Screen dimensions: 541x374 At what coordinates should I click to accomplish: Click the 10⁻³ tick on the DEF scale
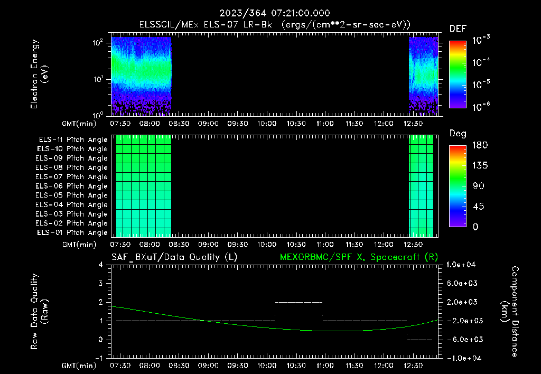tap(481, 40)
